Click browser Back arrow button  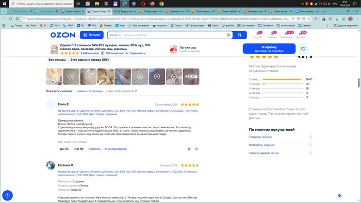4,19
